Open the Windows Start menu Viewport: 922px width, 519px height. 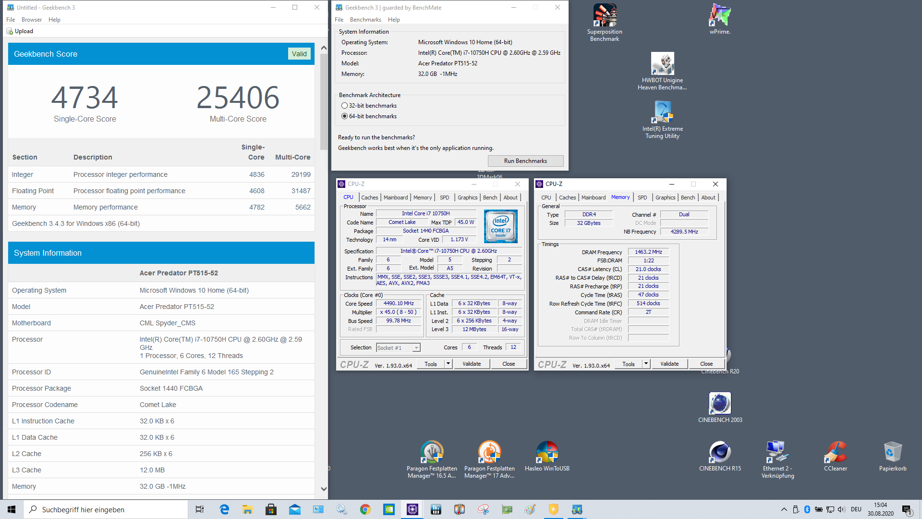coord(12,509)
